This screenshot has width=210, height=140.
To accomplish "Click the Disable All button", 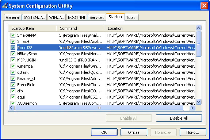I will (x=179, y=118).
